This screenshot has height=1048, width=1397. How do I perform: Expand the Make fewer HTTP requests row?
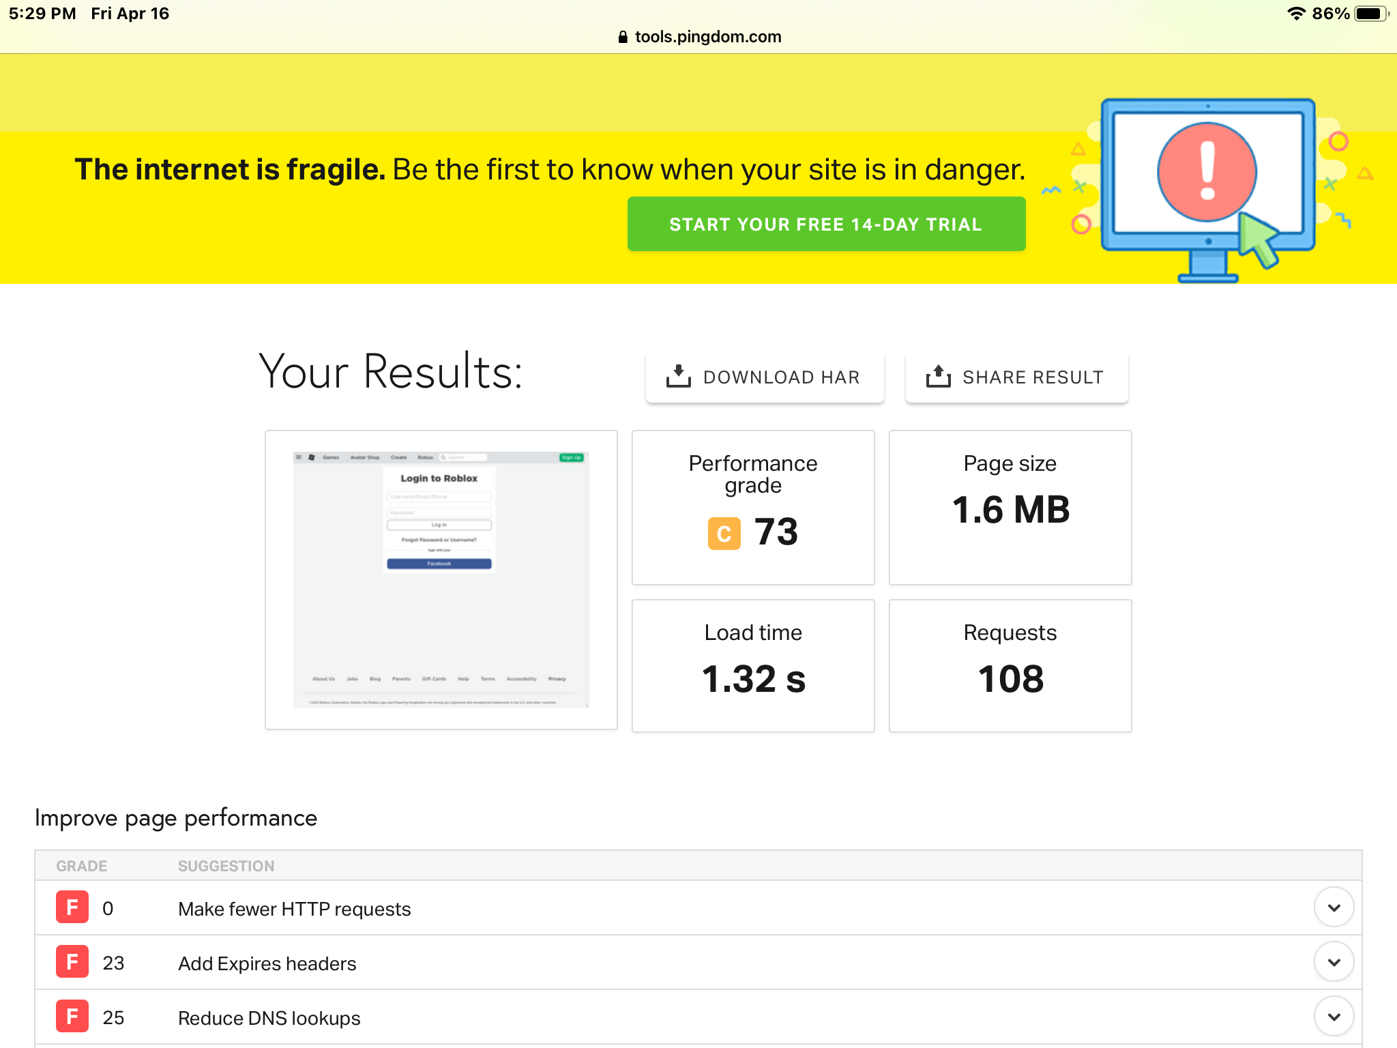pyautogui.click(x=1334, y=907)
